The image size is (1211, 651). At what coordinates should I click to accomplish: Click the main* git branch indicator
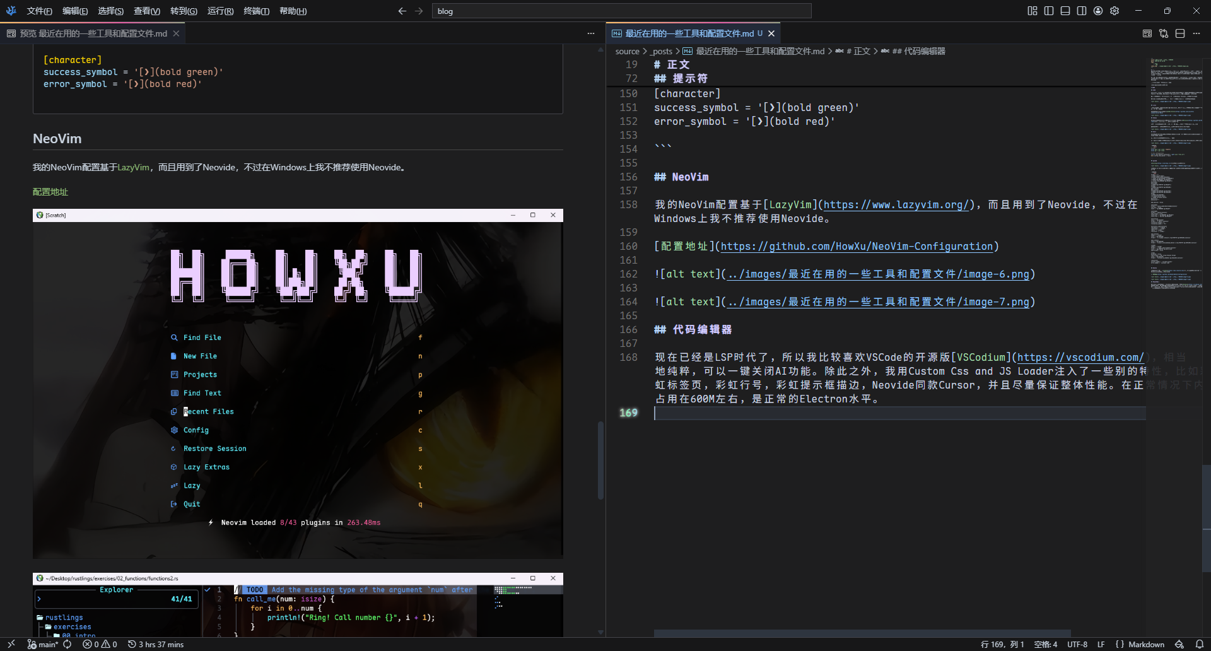pyautogui.click(x=42, y=644)
